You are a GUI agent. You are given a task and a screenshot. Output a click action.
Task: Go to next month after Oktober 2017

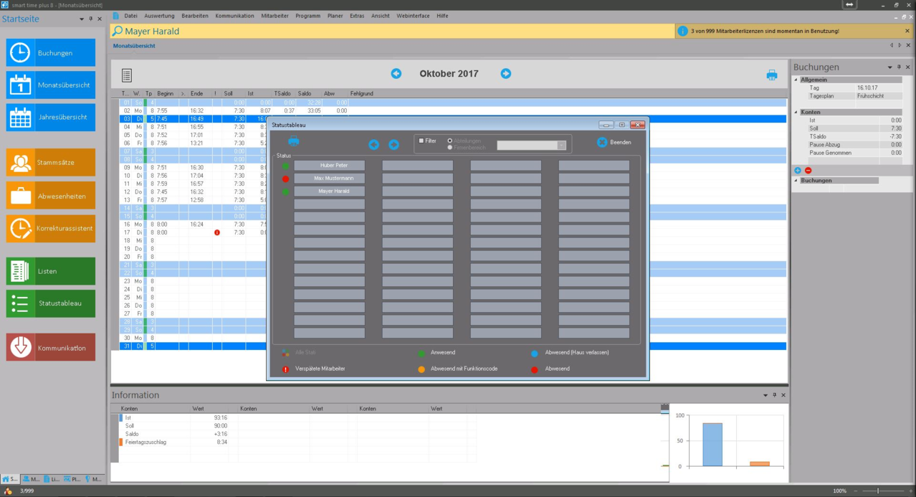[x=505, y=73]
